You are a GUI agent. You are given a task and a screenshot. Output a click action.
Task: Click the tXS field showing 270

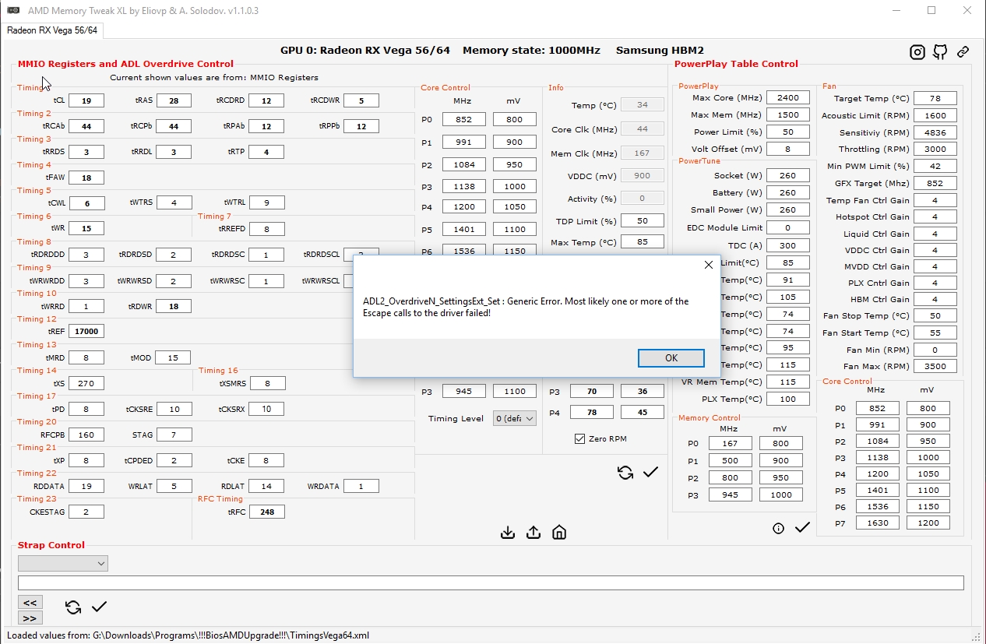[86, 383]
